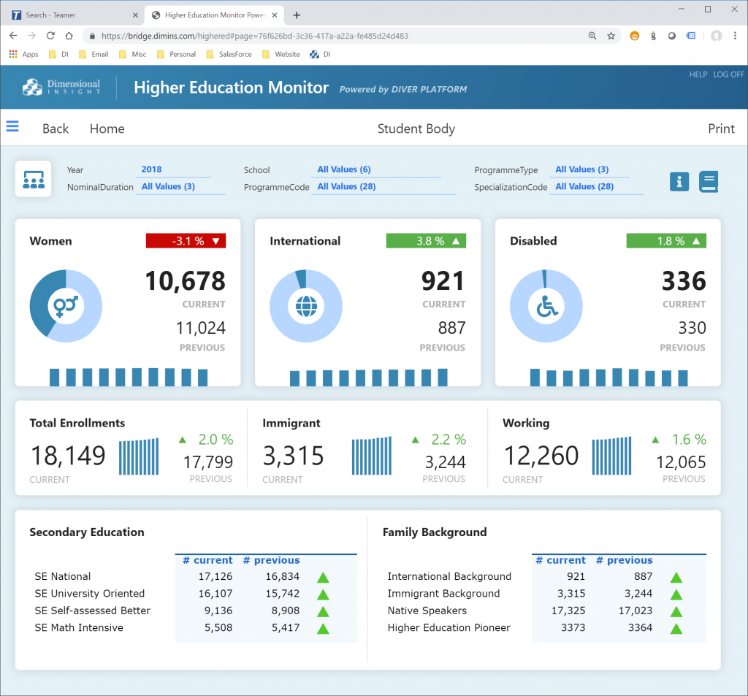The width and height of the screenshot is (748, 696).
Task: Click the globe icon in the International donut chart
Action: (306, 305)
